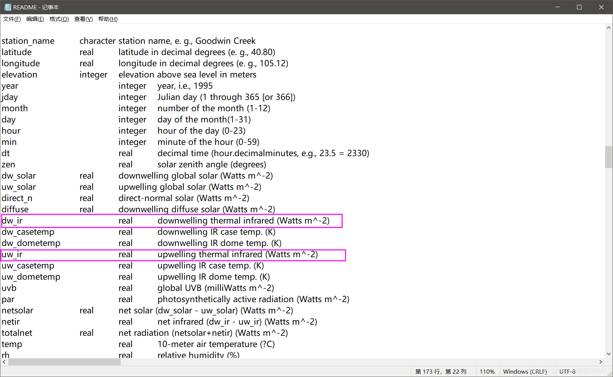613x377 pixels.
Task: Click the text 'netir' at line start
Action: 11,322
